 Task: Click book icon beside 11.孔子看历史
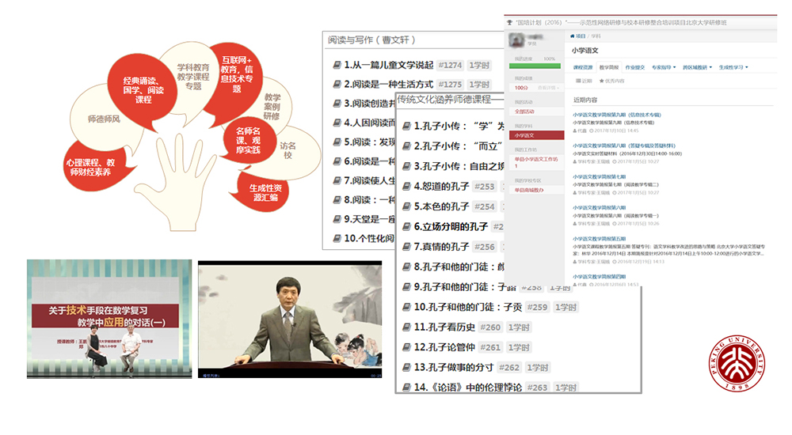[406, 327]
